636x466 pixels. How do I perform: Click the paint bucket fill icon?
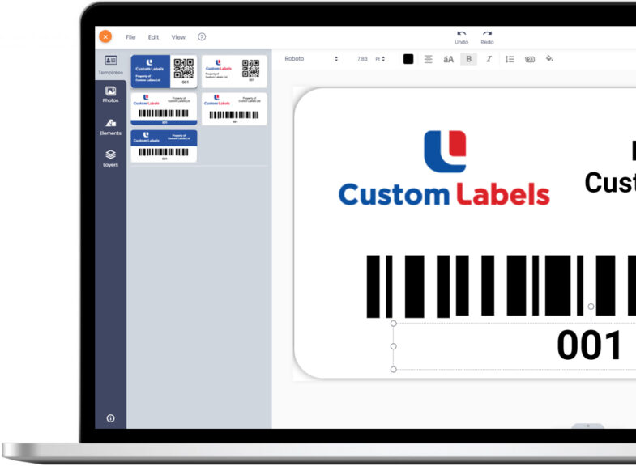tap(549, 59)
